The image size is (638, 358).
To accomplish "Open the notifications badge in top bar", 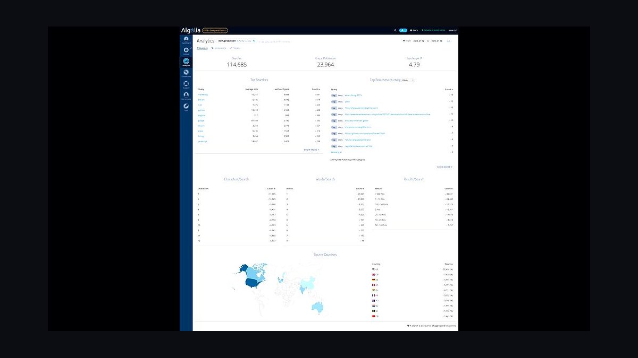I will [403, 30].
